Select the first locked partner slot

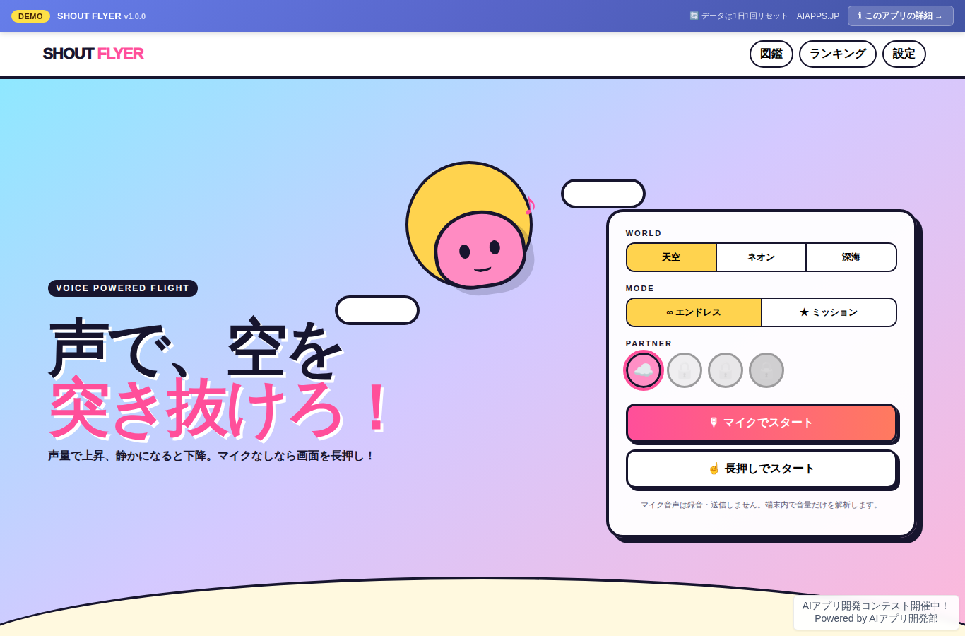(x=685, y=370)
